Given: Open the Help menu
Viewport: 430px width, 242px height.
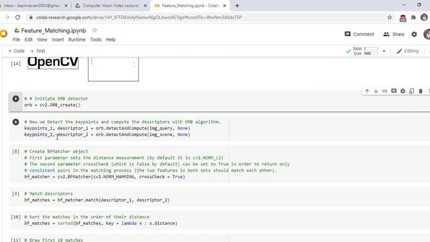Looking at the screenshot, I should (x=111, y=40).
